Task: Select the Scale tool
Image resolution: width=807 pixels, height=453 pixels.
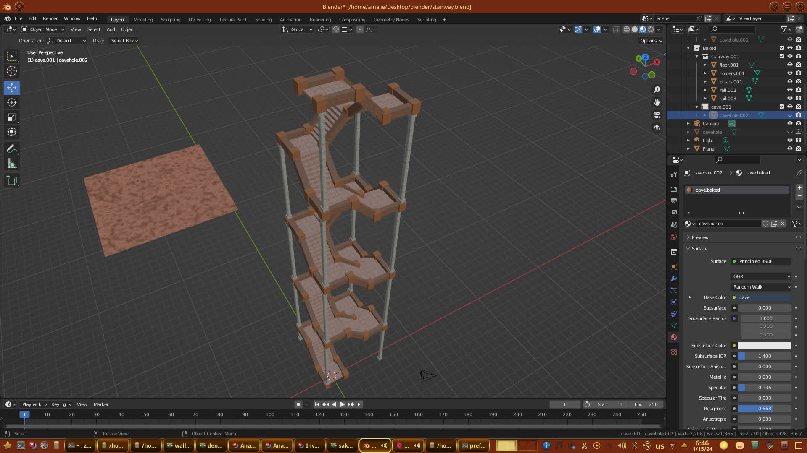Action: tap(12, 117)
